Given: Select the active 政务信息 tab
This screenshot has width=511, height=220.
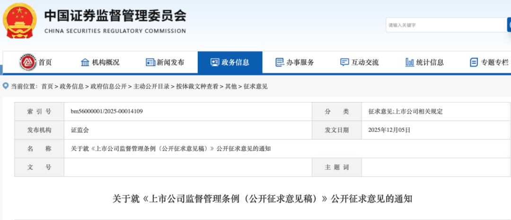Looking at the screenshot, I should point(230,62).
